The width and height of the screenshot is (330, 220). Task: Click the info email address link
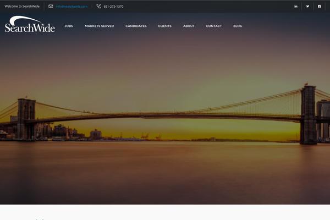pos(71,7)
